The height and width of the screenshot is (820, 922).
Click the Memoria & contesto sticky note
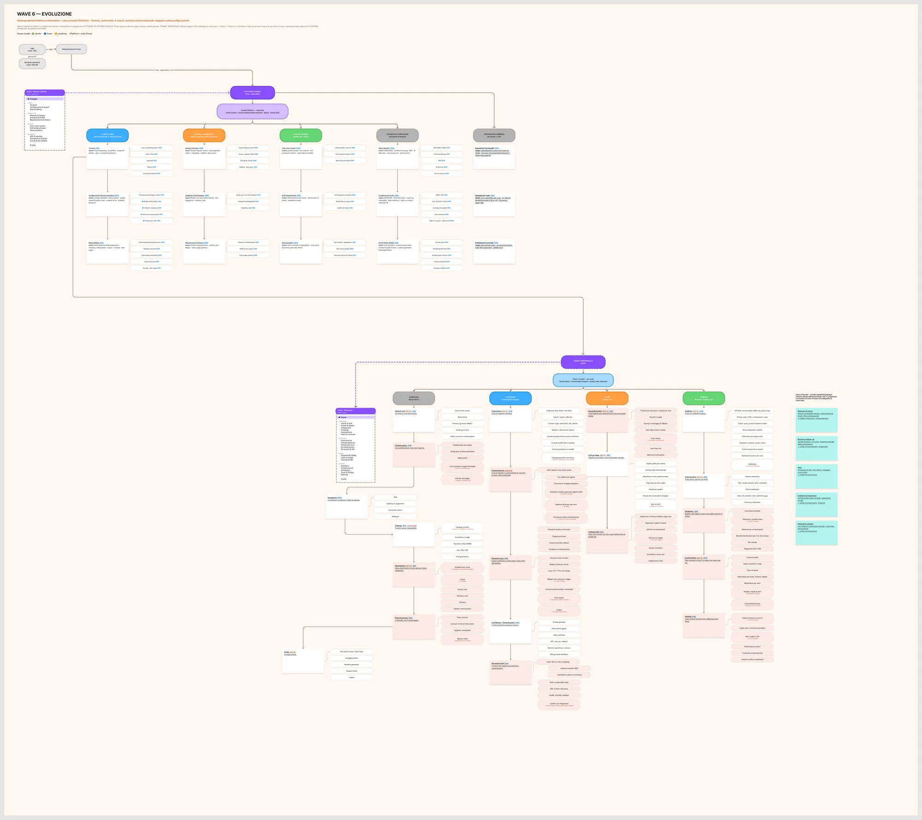coord(816,533)
